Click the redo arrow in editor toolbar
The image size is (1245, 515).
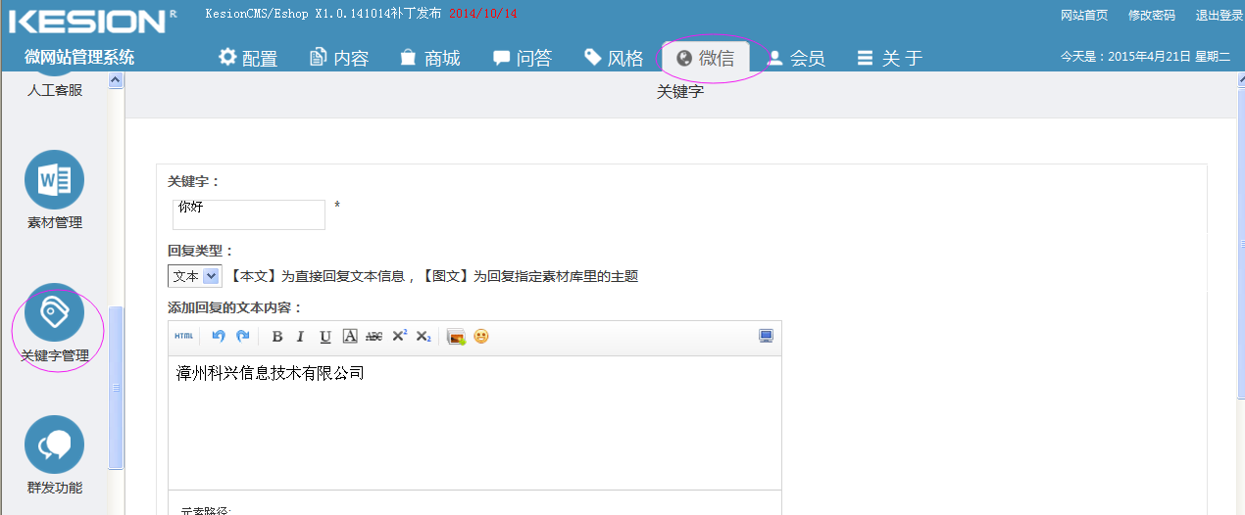(242, 337)
